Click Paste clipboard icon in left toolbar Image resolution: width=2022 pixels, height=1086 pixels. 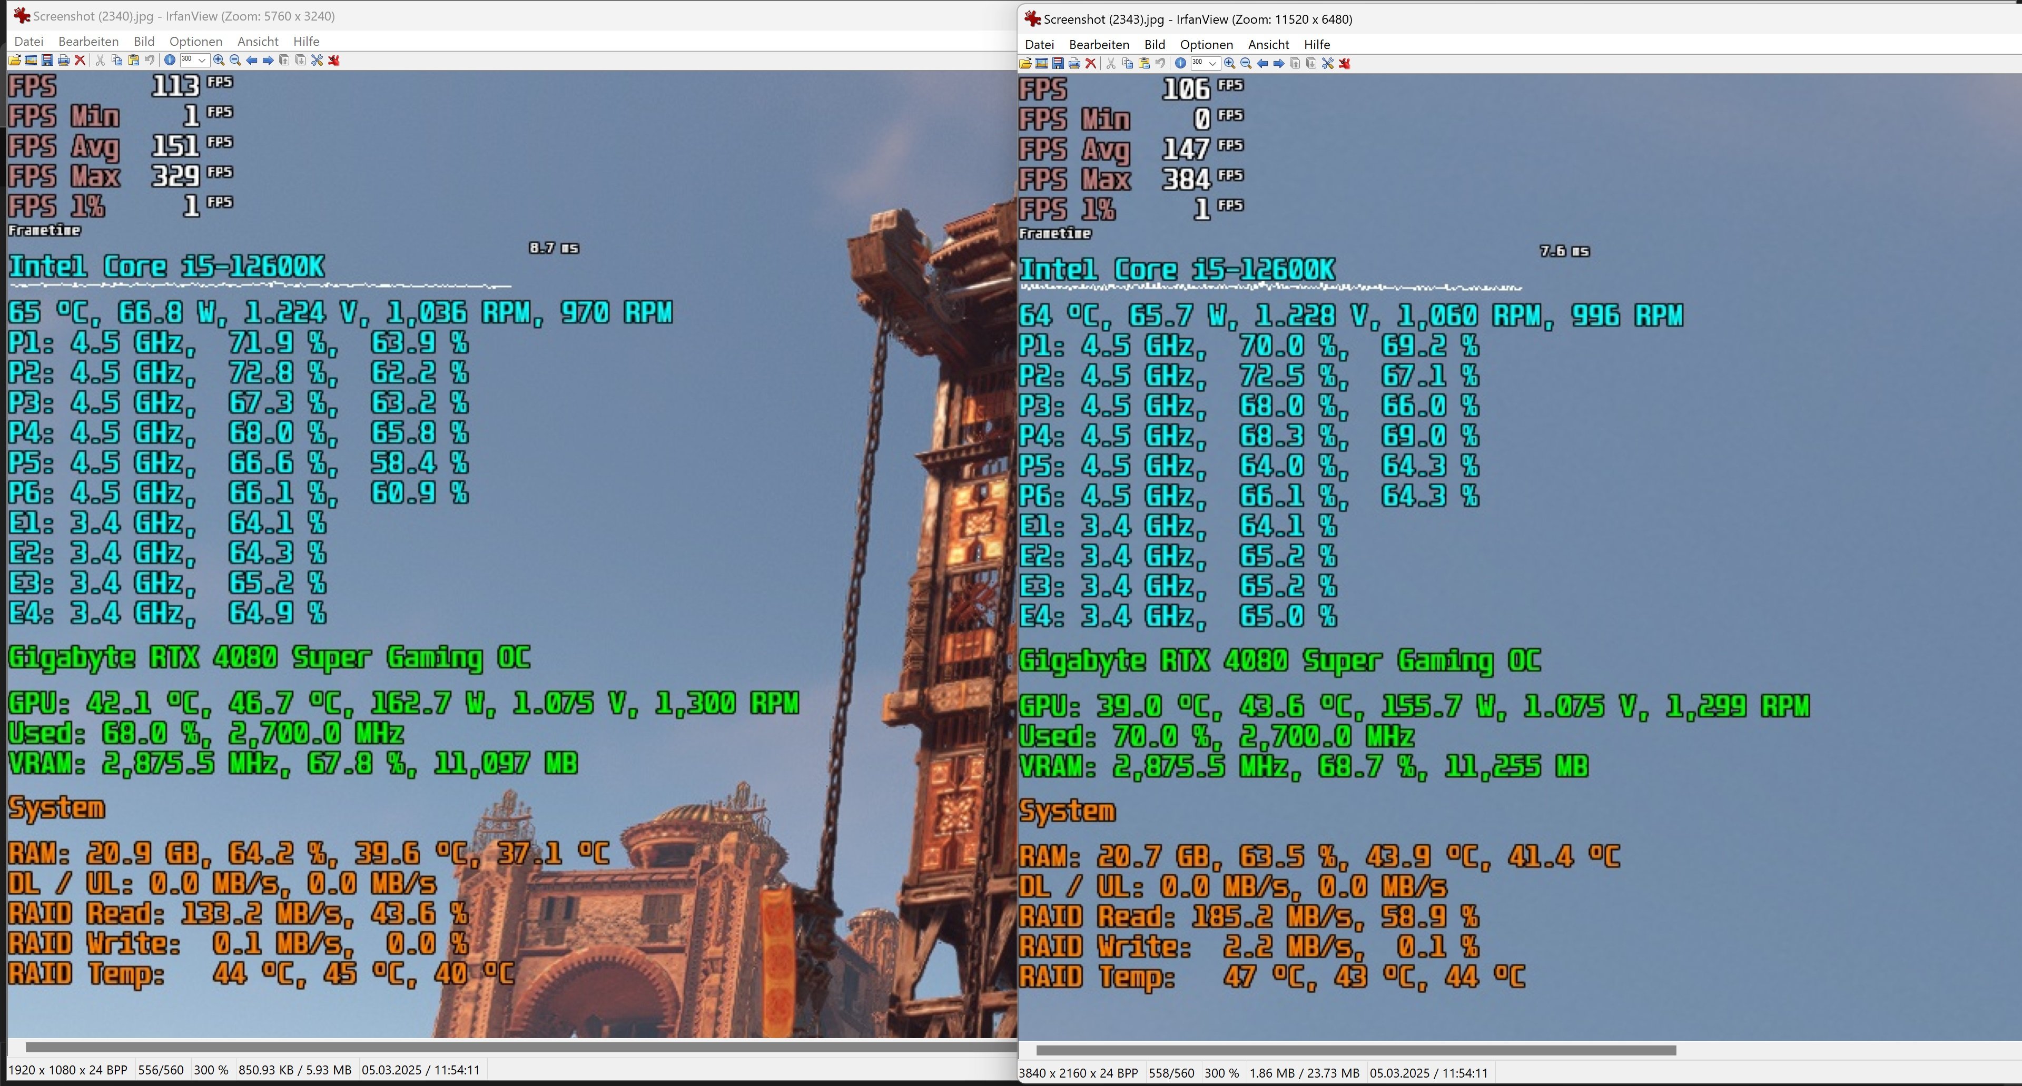[133, 61]
